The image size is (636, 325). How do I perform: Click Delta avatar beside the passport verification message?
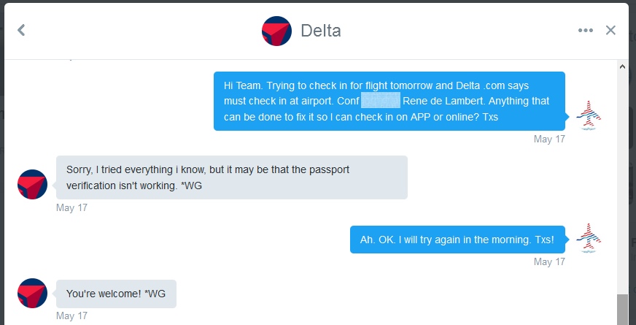coord(33,184)
